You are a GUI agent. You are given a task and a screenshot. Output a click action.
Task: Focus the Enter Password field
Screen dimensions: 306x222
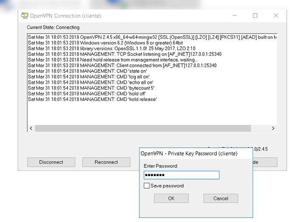(181, 175)
